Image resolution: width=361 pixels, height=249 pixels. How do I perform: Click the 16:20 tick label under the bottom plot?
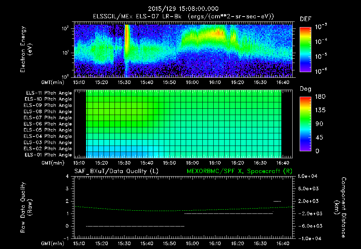(238, 243)
